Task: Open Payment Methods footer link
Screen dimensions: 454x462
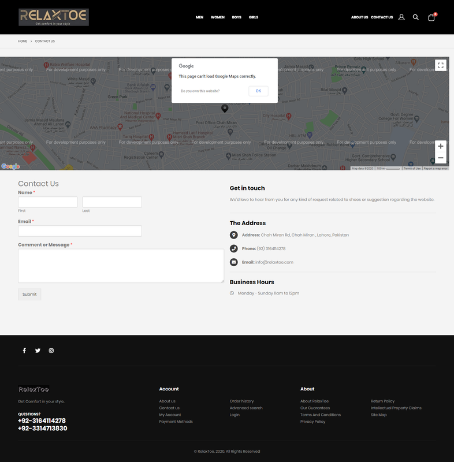Action: point(176,422)
